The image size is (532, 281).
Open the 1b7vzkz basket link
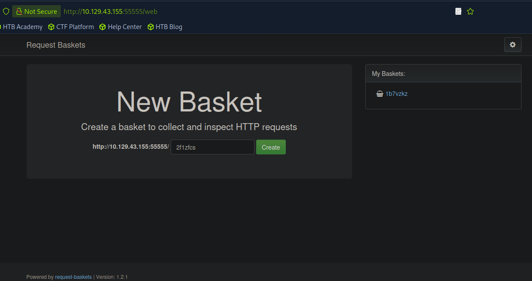point(397,94)
